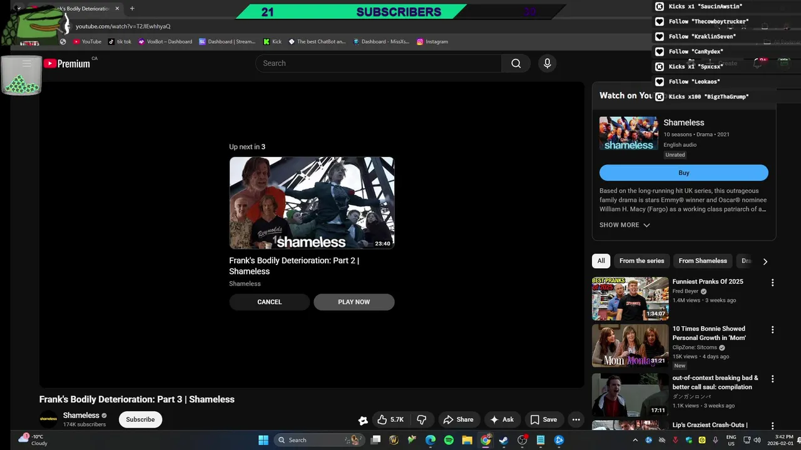Show hidden system tray icons chevron

635,440
